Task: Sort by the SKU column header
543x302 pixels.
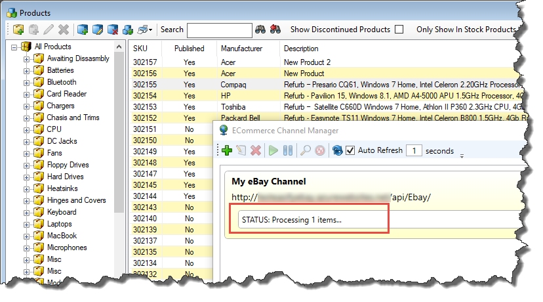Action: pos(140,49)
